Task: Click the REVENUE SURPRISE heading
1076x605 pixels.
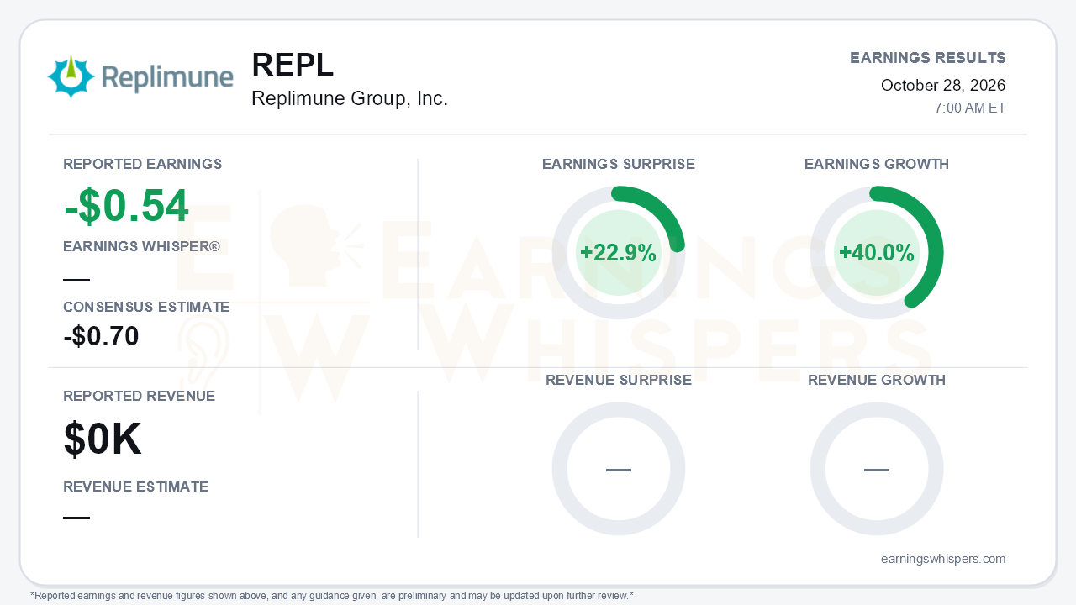Action: [619, 380]
